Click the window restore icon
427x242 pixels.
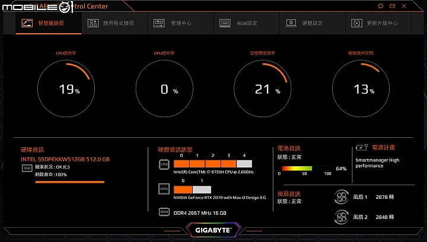[392, 6]
